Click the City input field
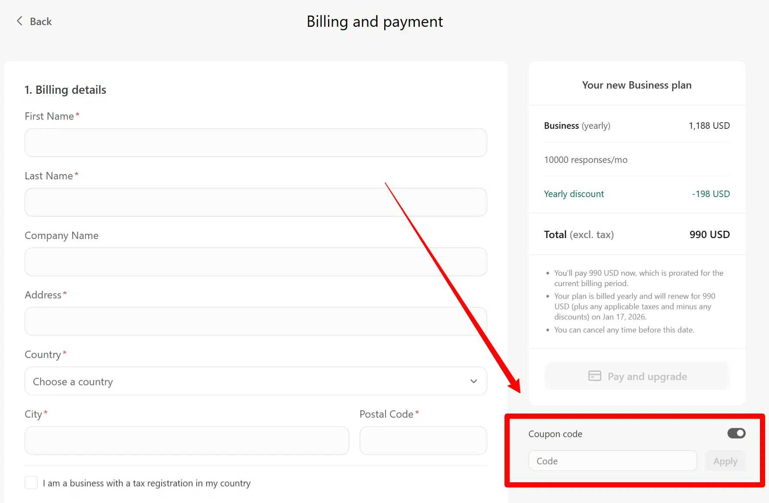Viewport: 769px width, 503px height. pyautogui.click(x=187, y=440)
